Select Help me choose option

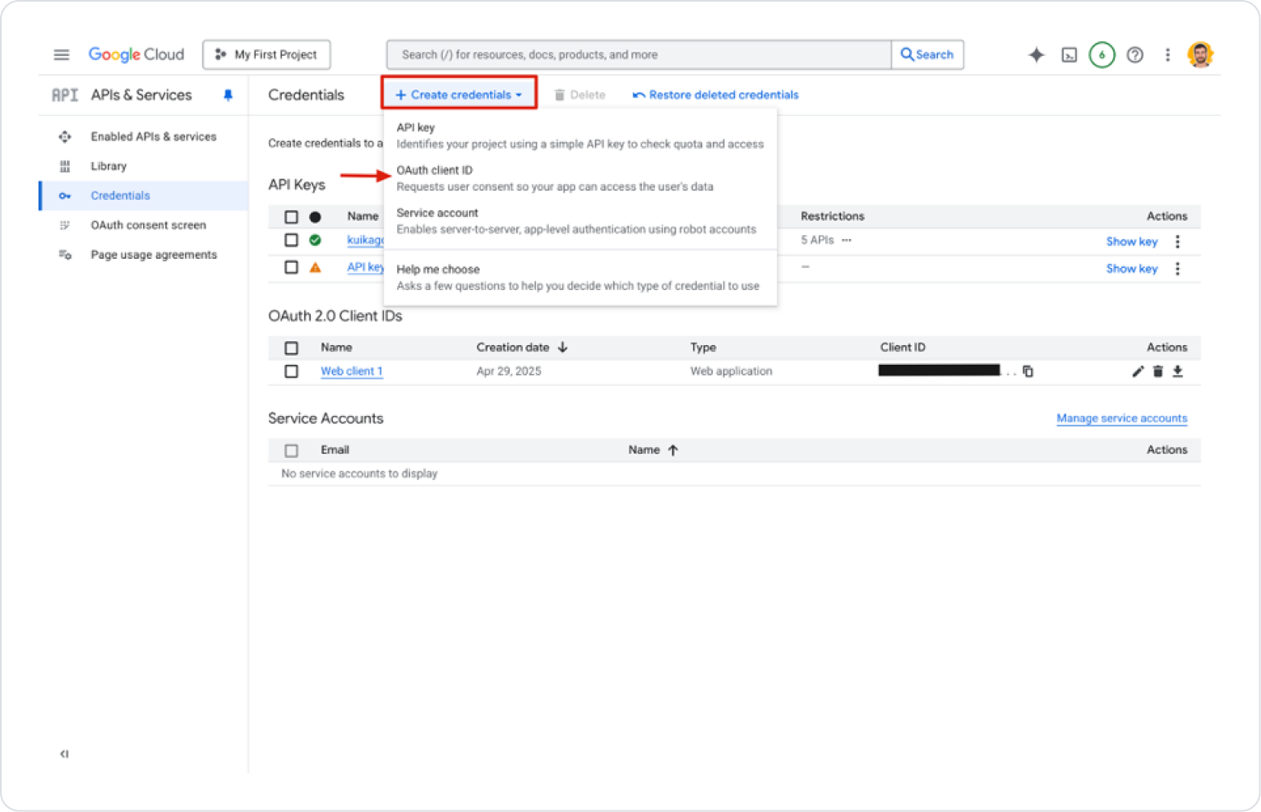[x=580, y=278]
